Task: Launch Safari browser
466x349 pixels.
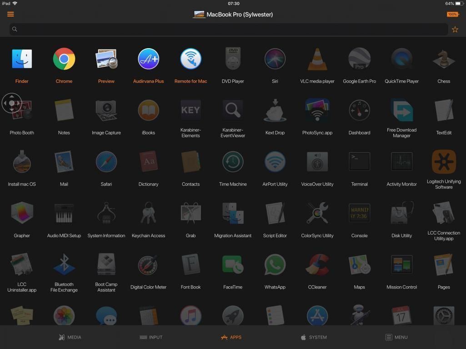Action: pos(106,162)
